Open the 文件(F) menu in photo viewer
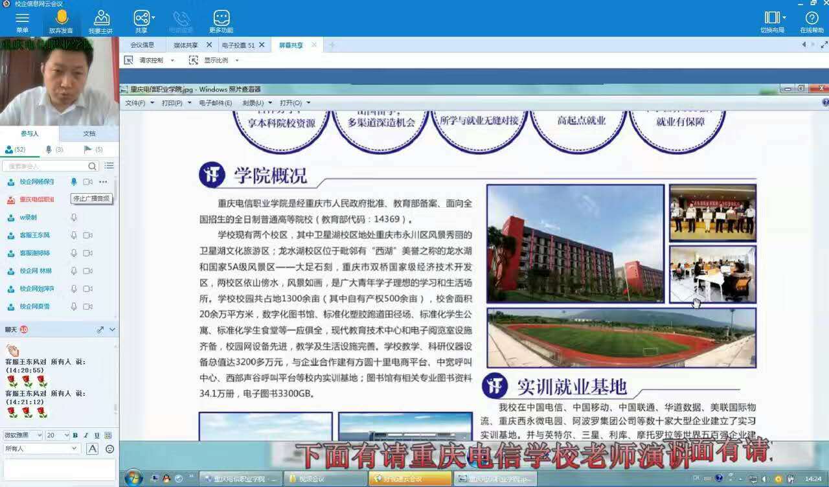Image resolution: width=829 pixels, height=487 pixels. [x=139, y=102]
